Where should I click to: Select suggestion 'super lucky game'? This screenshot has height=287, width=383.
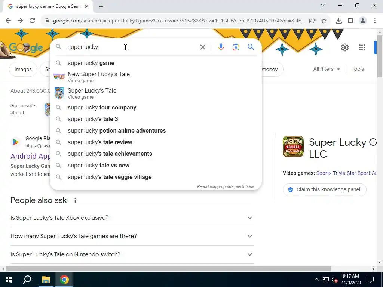(x=156, y=63)
